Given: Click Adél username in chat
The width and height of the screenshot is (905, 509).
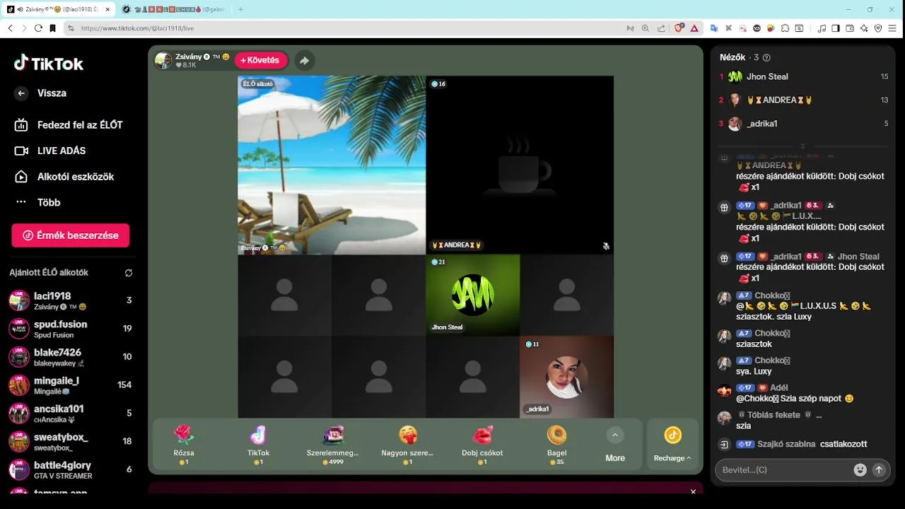Looking at the screenshot, I should pyautogui.click(x=779, y=387).
